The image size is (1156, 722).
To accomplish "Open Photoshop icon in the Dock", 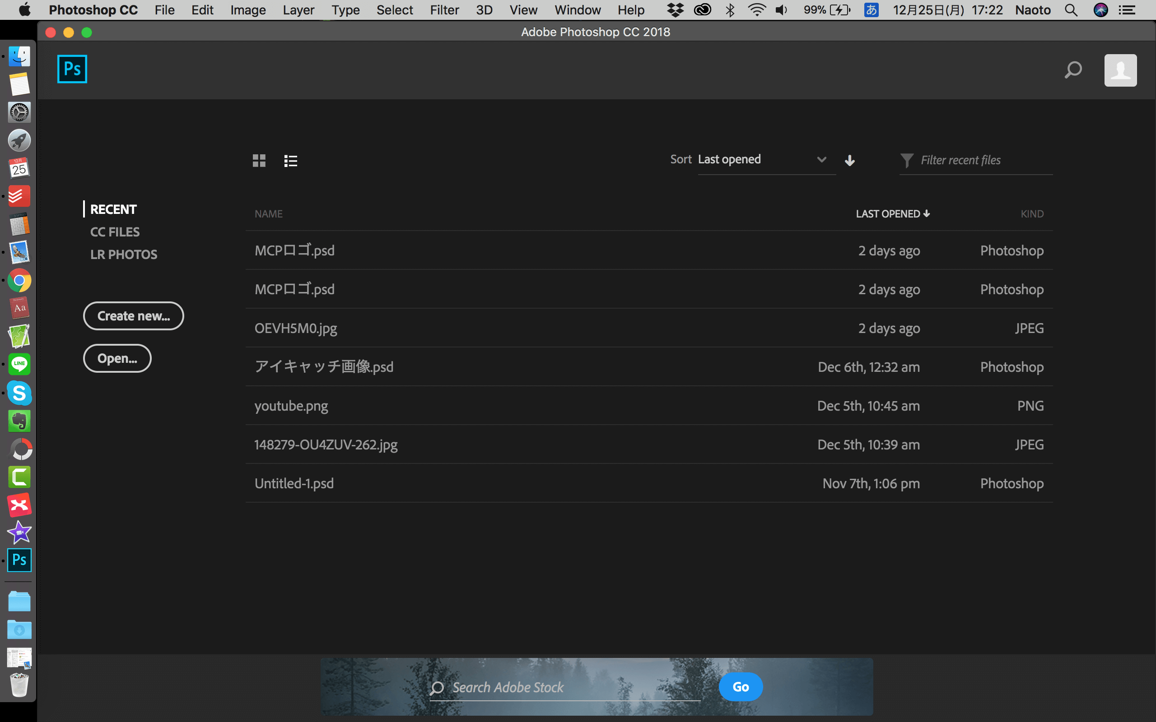I will pos(19,560).
